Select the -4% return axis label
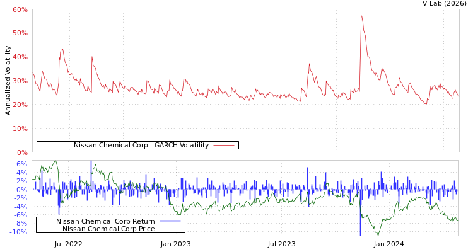Screen dimensions: 473x252 21,207
